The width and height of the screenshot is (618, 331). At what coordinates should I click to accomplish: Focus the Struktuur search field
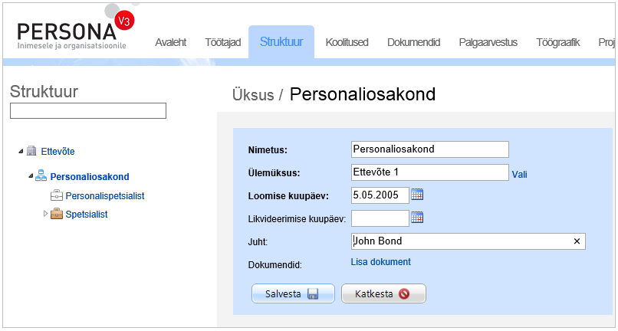[88, 111]
